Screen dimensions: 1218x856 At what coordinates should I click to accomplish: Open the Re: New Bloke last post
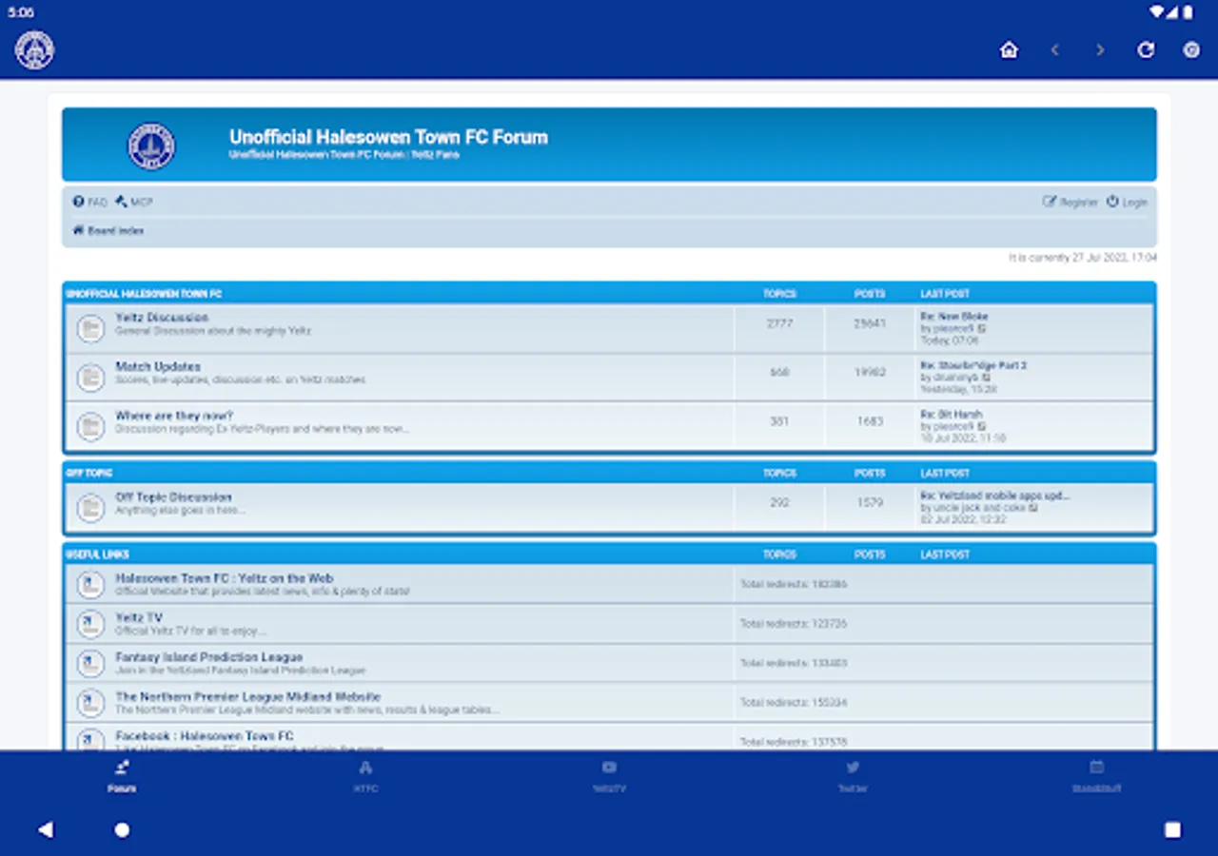tap(954, 316)
